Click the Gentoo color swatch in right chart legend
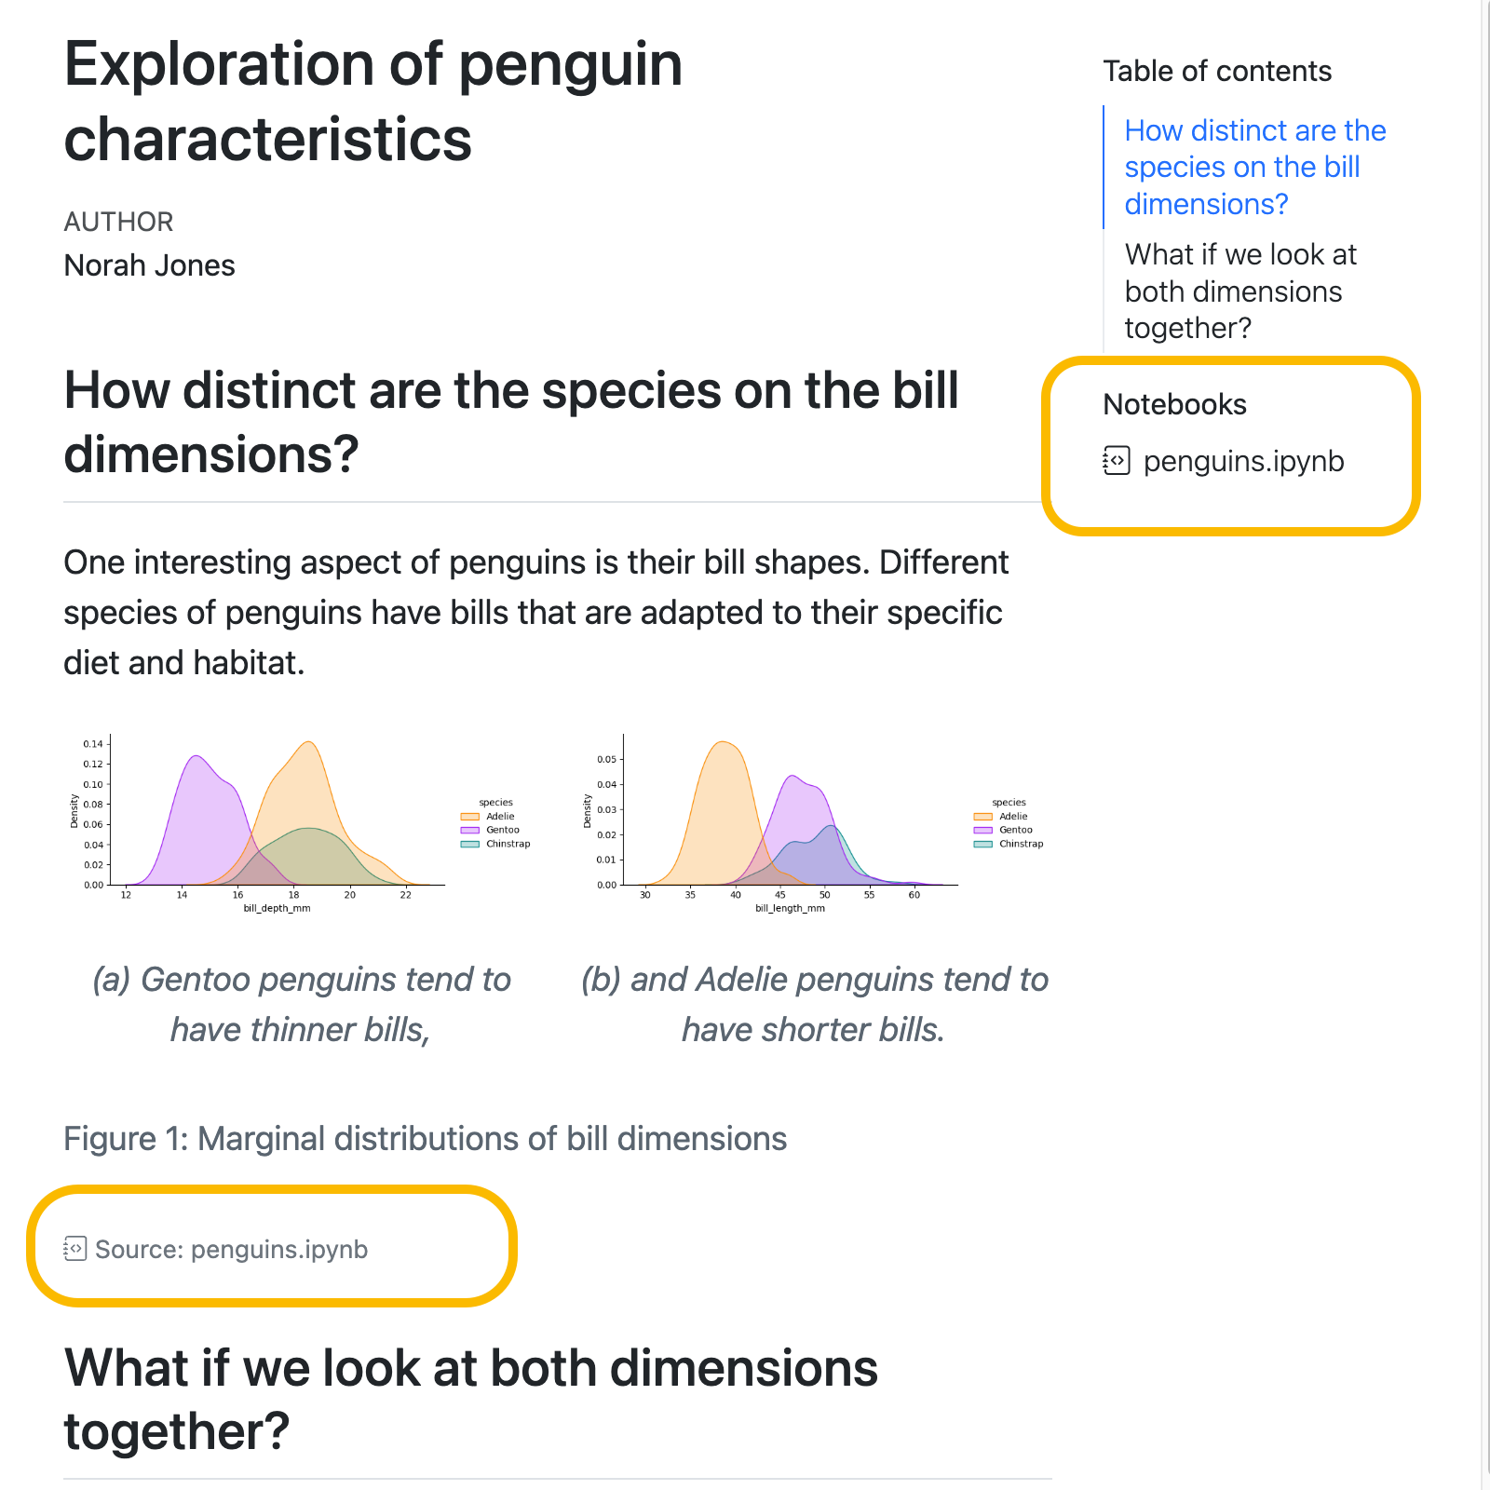 982,829
